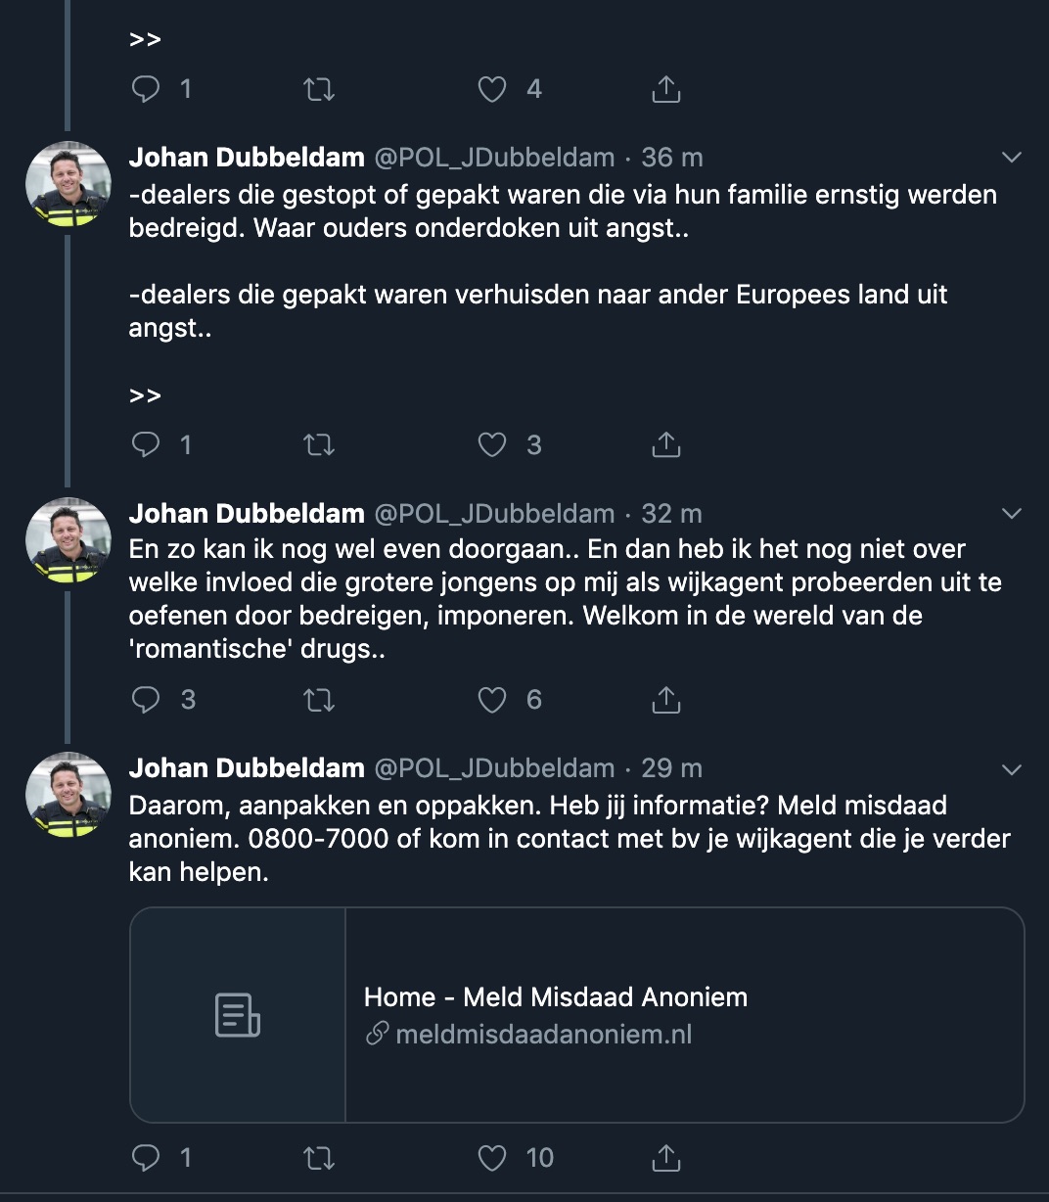Viewport: 1049px width, 1202px height.
Task: Open the more menu on the 29 m tweet
Action: (1012, 769)
